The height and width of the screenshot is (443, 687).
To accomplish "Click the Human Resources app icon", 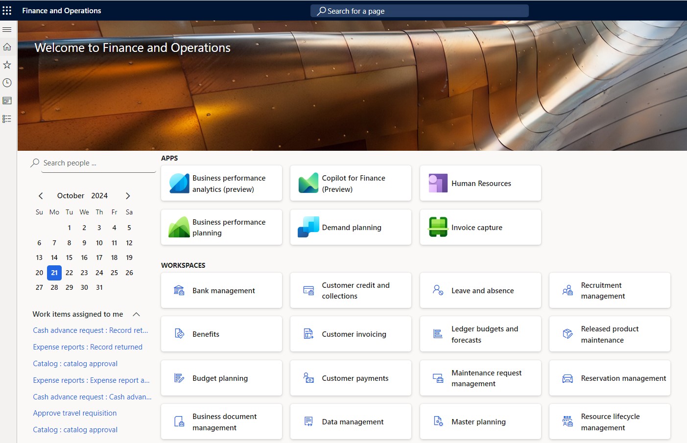I will coord(438,183).
